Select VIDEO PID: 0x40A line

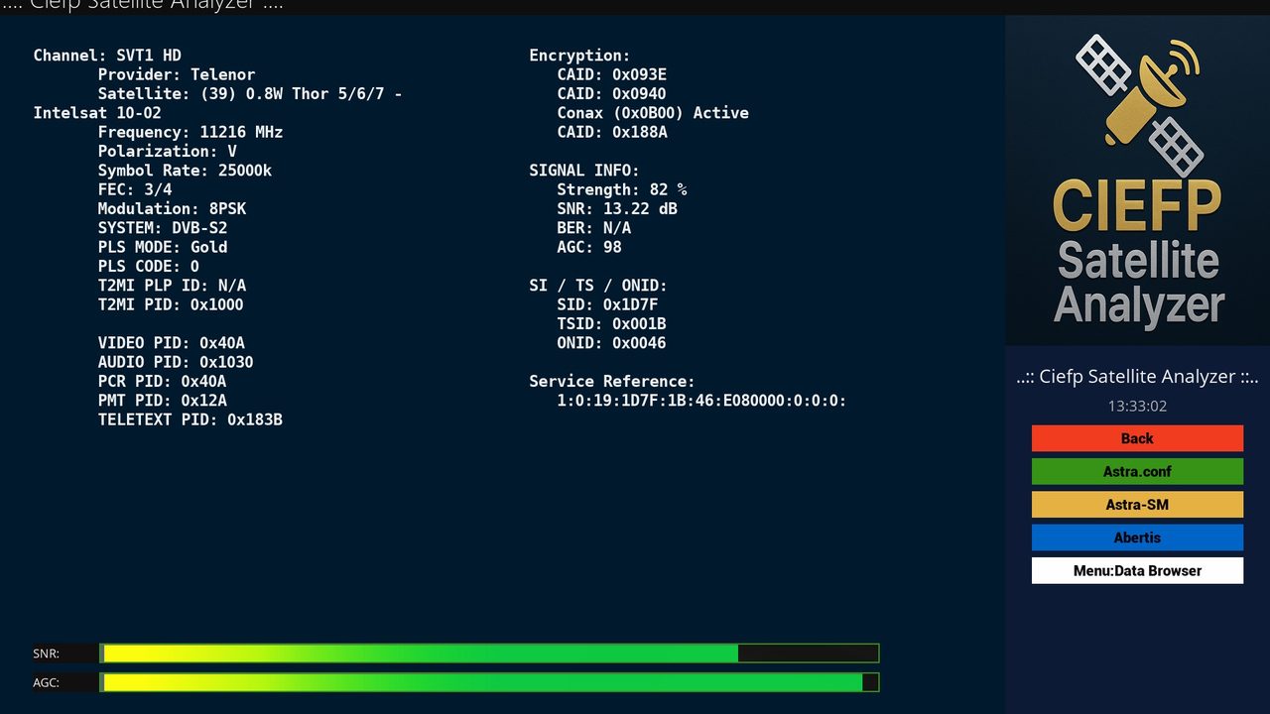172,343
